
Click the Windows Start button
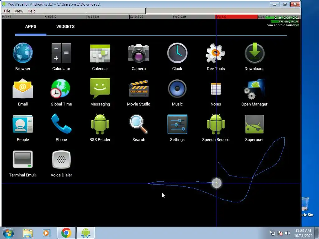tap(8, 233)
